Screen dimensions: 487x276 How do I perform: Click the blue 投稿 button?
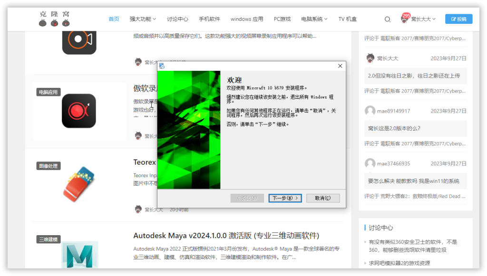pyautogui.click(x=459, y=19)
